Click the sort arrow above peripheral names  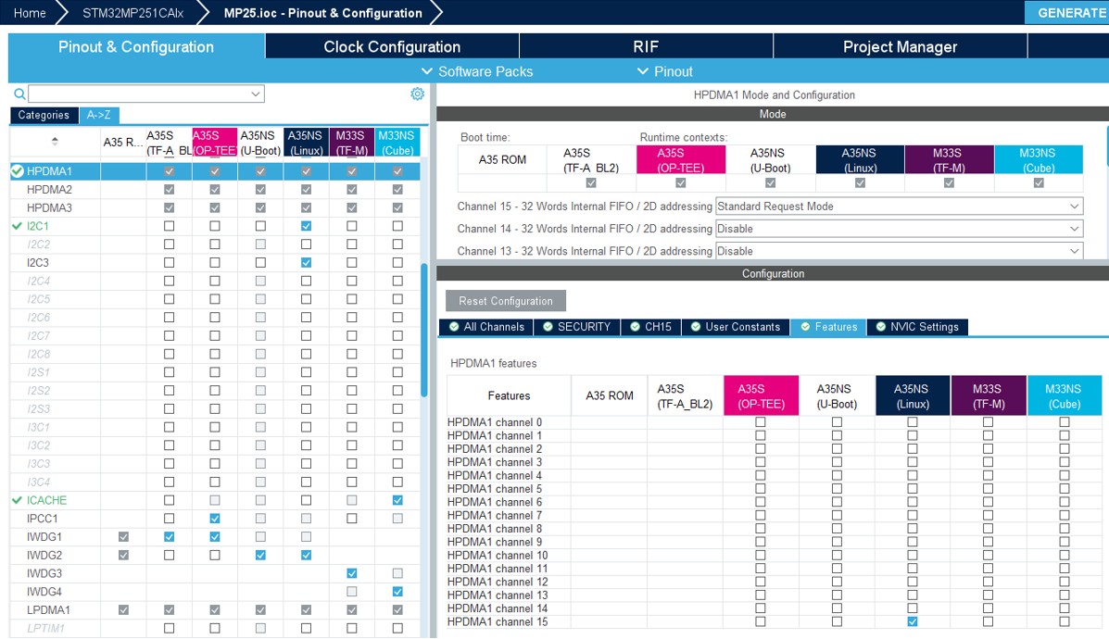[55, 142]
